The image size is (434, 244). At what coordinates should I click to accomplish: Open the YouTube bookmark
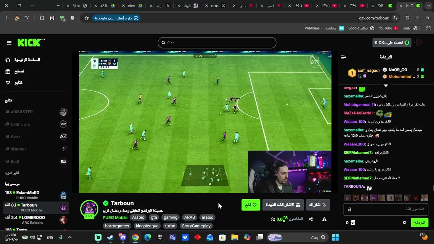[x=388, y=28]
